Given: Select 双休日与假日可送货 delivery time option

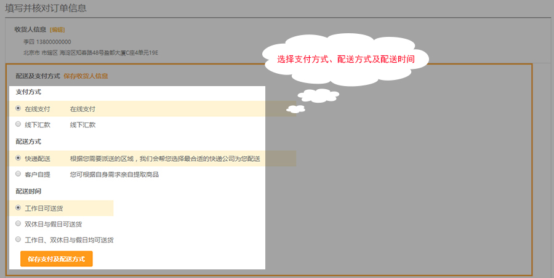Looking at the screenshot, I should 18,224.
